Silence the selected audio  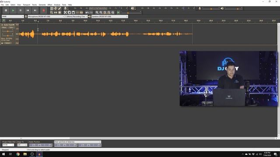click(81, 13)
